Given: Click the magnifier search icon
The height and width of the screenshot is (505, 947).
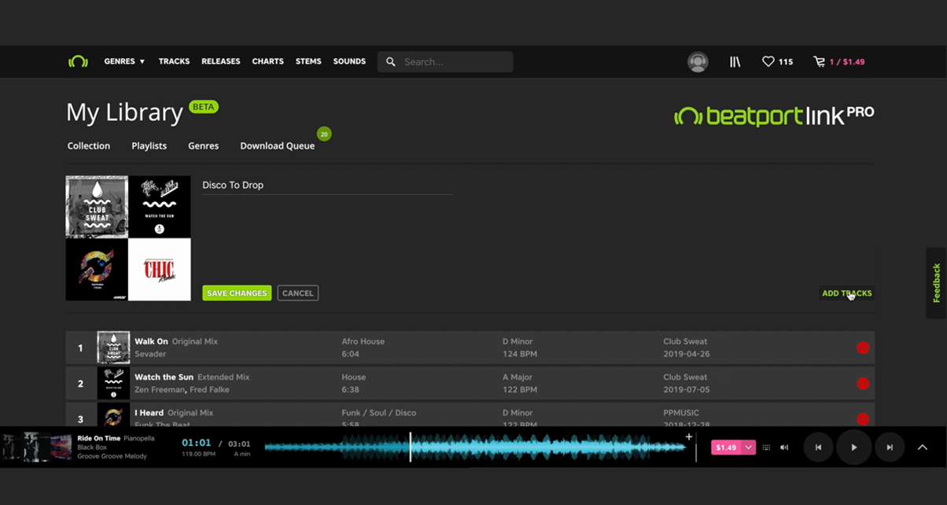Looking at the screenshot, I should [x=390, y=61].
